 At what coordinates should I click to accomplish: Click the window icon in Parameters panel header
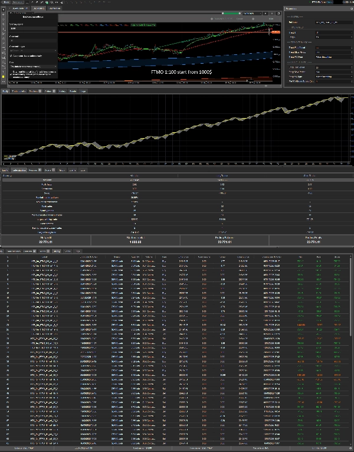coord(352,9)
